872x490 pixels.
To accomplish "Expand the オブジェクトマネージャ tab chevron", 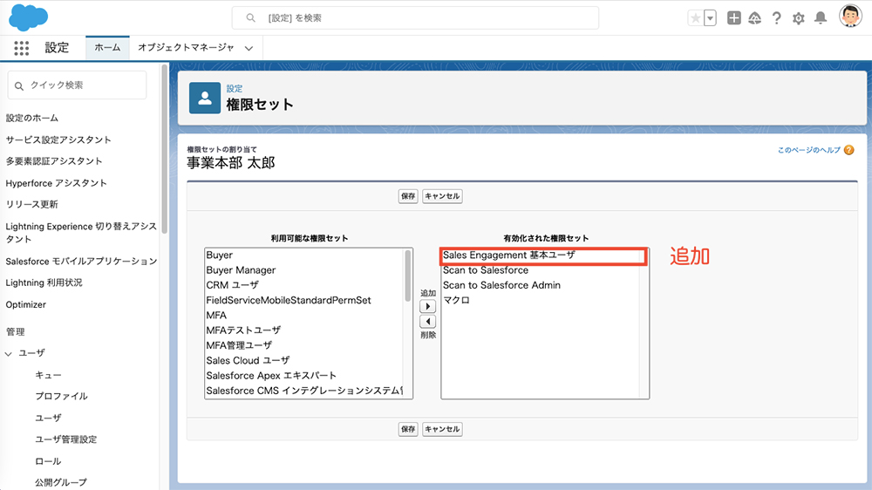I will pos(249,48).
